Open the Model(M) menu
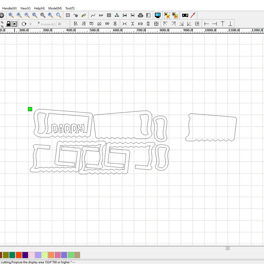Viewport: 264px width, 264px height. click(x=55, y=8)
